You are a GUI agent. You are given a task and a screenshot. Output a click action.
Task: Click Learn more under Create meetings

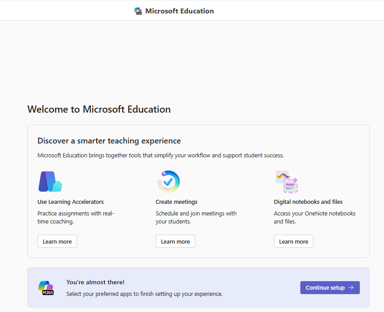[175, 241]
